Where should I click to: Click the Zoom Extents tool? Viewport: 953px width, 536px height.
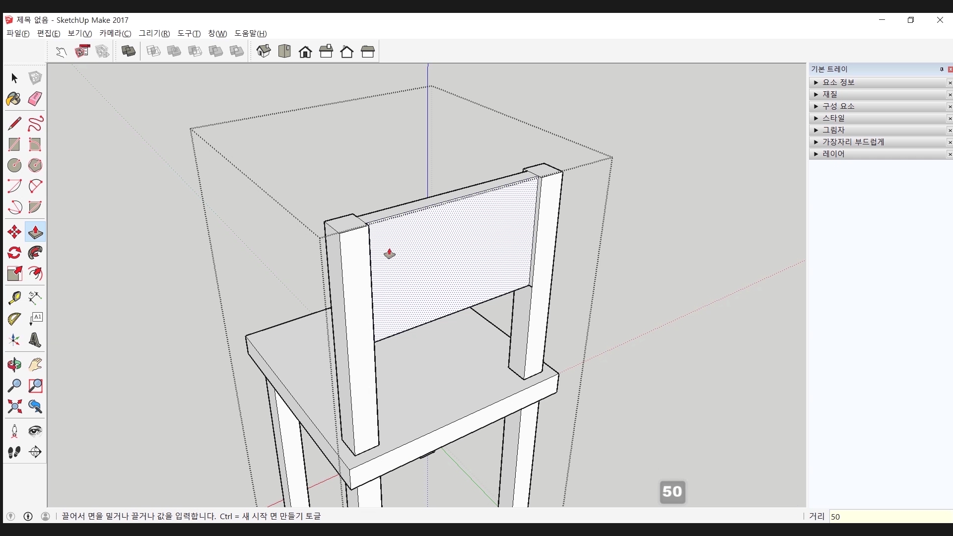coord(14,406)
